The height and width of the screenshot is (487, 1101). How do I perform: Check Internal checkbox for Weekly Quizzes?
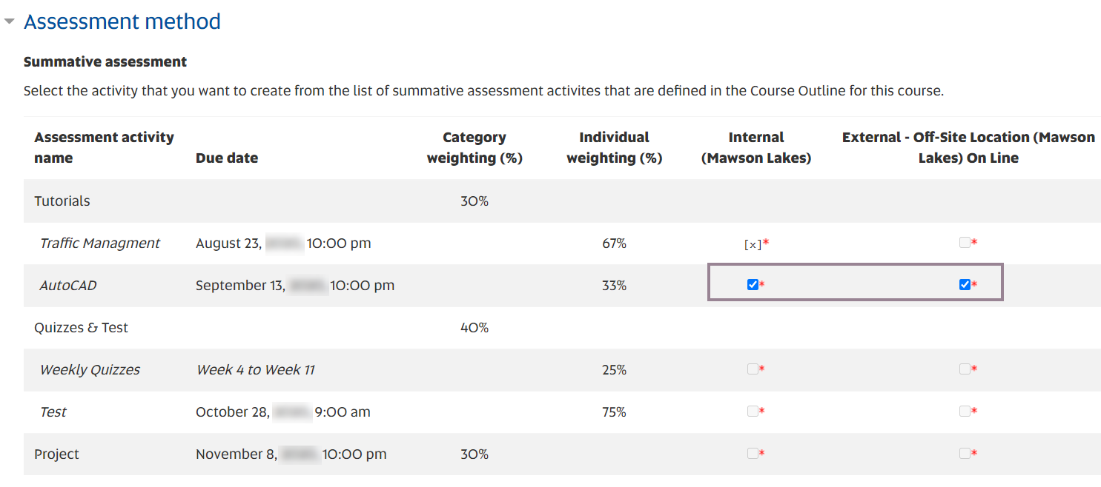[753, 369]
